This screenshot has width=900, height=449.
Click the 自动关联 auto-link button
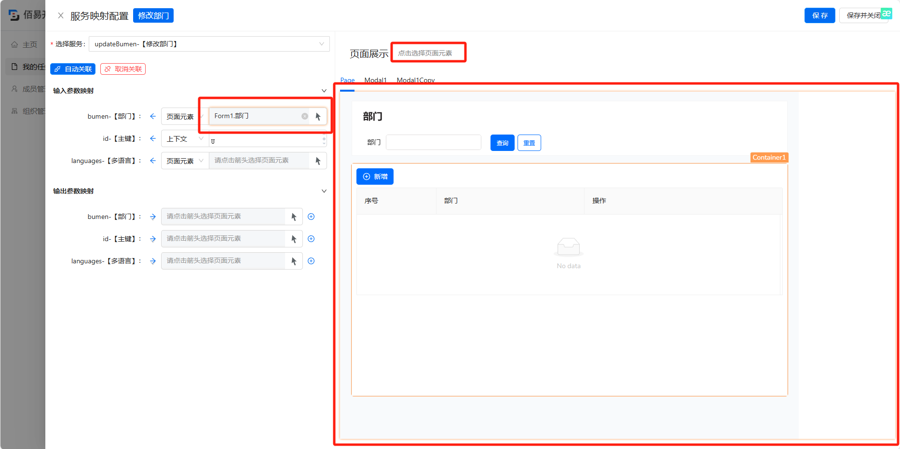click(73, 69)
